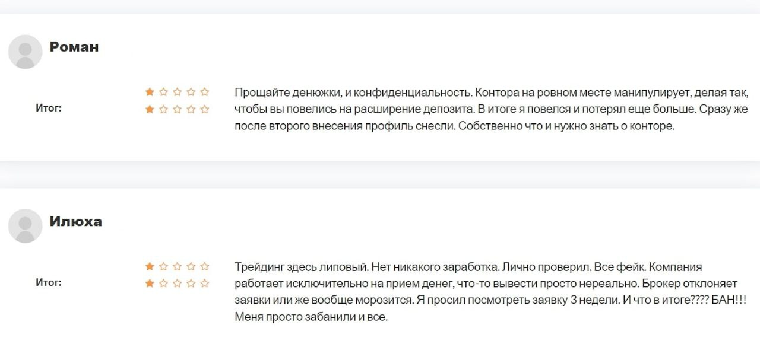
Task: Select second star in Илюха's top rating row
Action: tap(163, 266)
